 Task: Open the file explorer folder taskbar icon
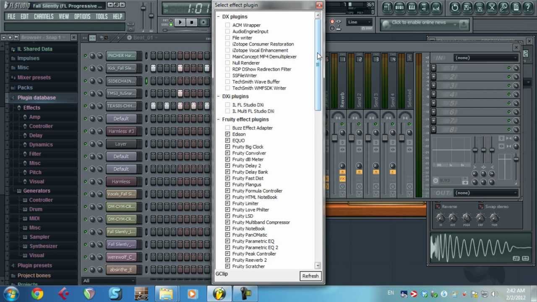(x=166, y=294)
